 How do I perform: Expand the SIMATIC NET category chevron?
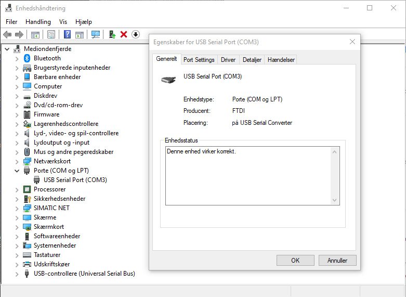point(17,209)
